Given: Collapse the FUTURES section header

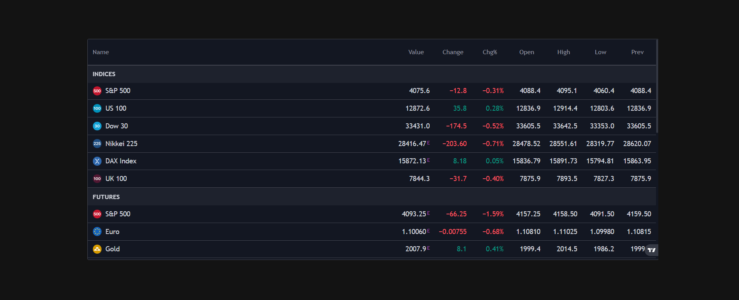Looking at the screenshot, I should click(x=372, y=197).
